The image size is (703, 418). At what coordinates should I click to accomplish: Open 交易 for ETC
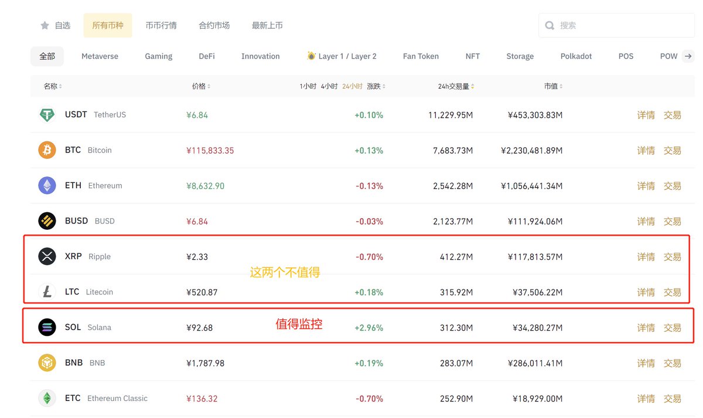[x=673, y=399]
